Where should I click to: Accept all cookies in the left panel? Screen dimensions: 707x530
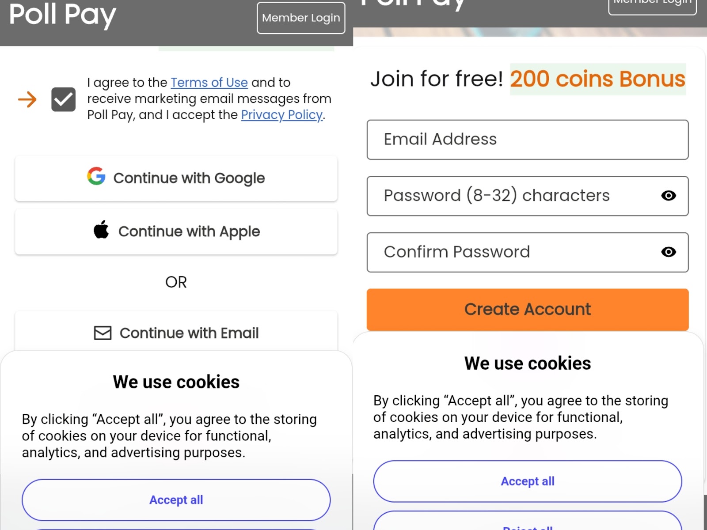[176, 500]
